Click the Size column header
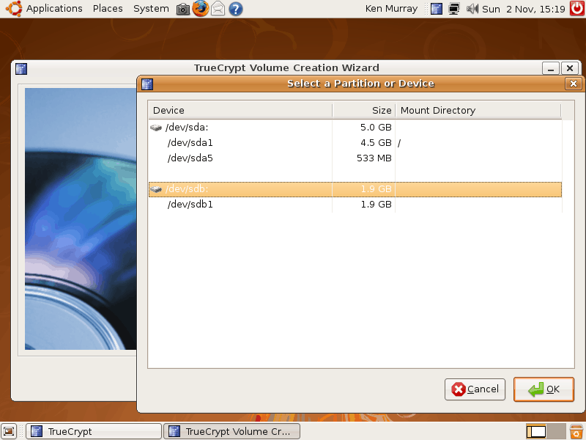Screen dimensions: 586x440 (363, 111)
